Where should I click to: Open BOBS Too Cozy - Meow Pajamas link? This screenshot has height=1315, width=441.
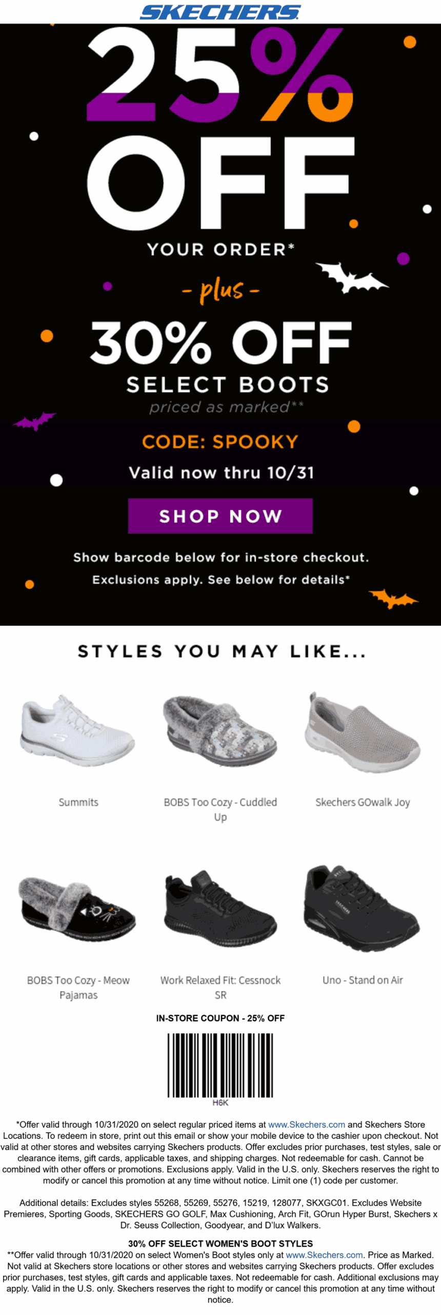click(x=78, y=987)
